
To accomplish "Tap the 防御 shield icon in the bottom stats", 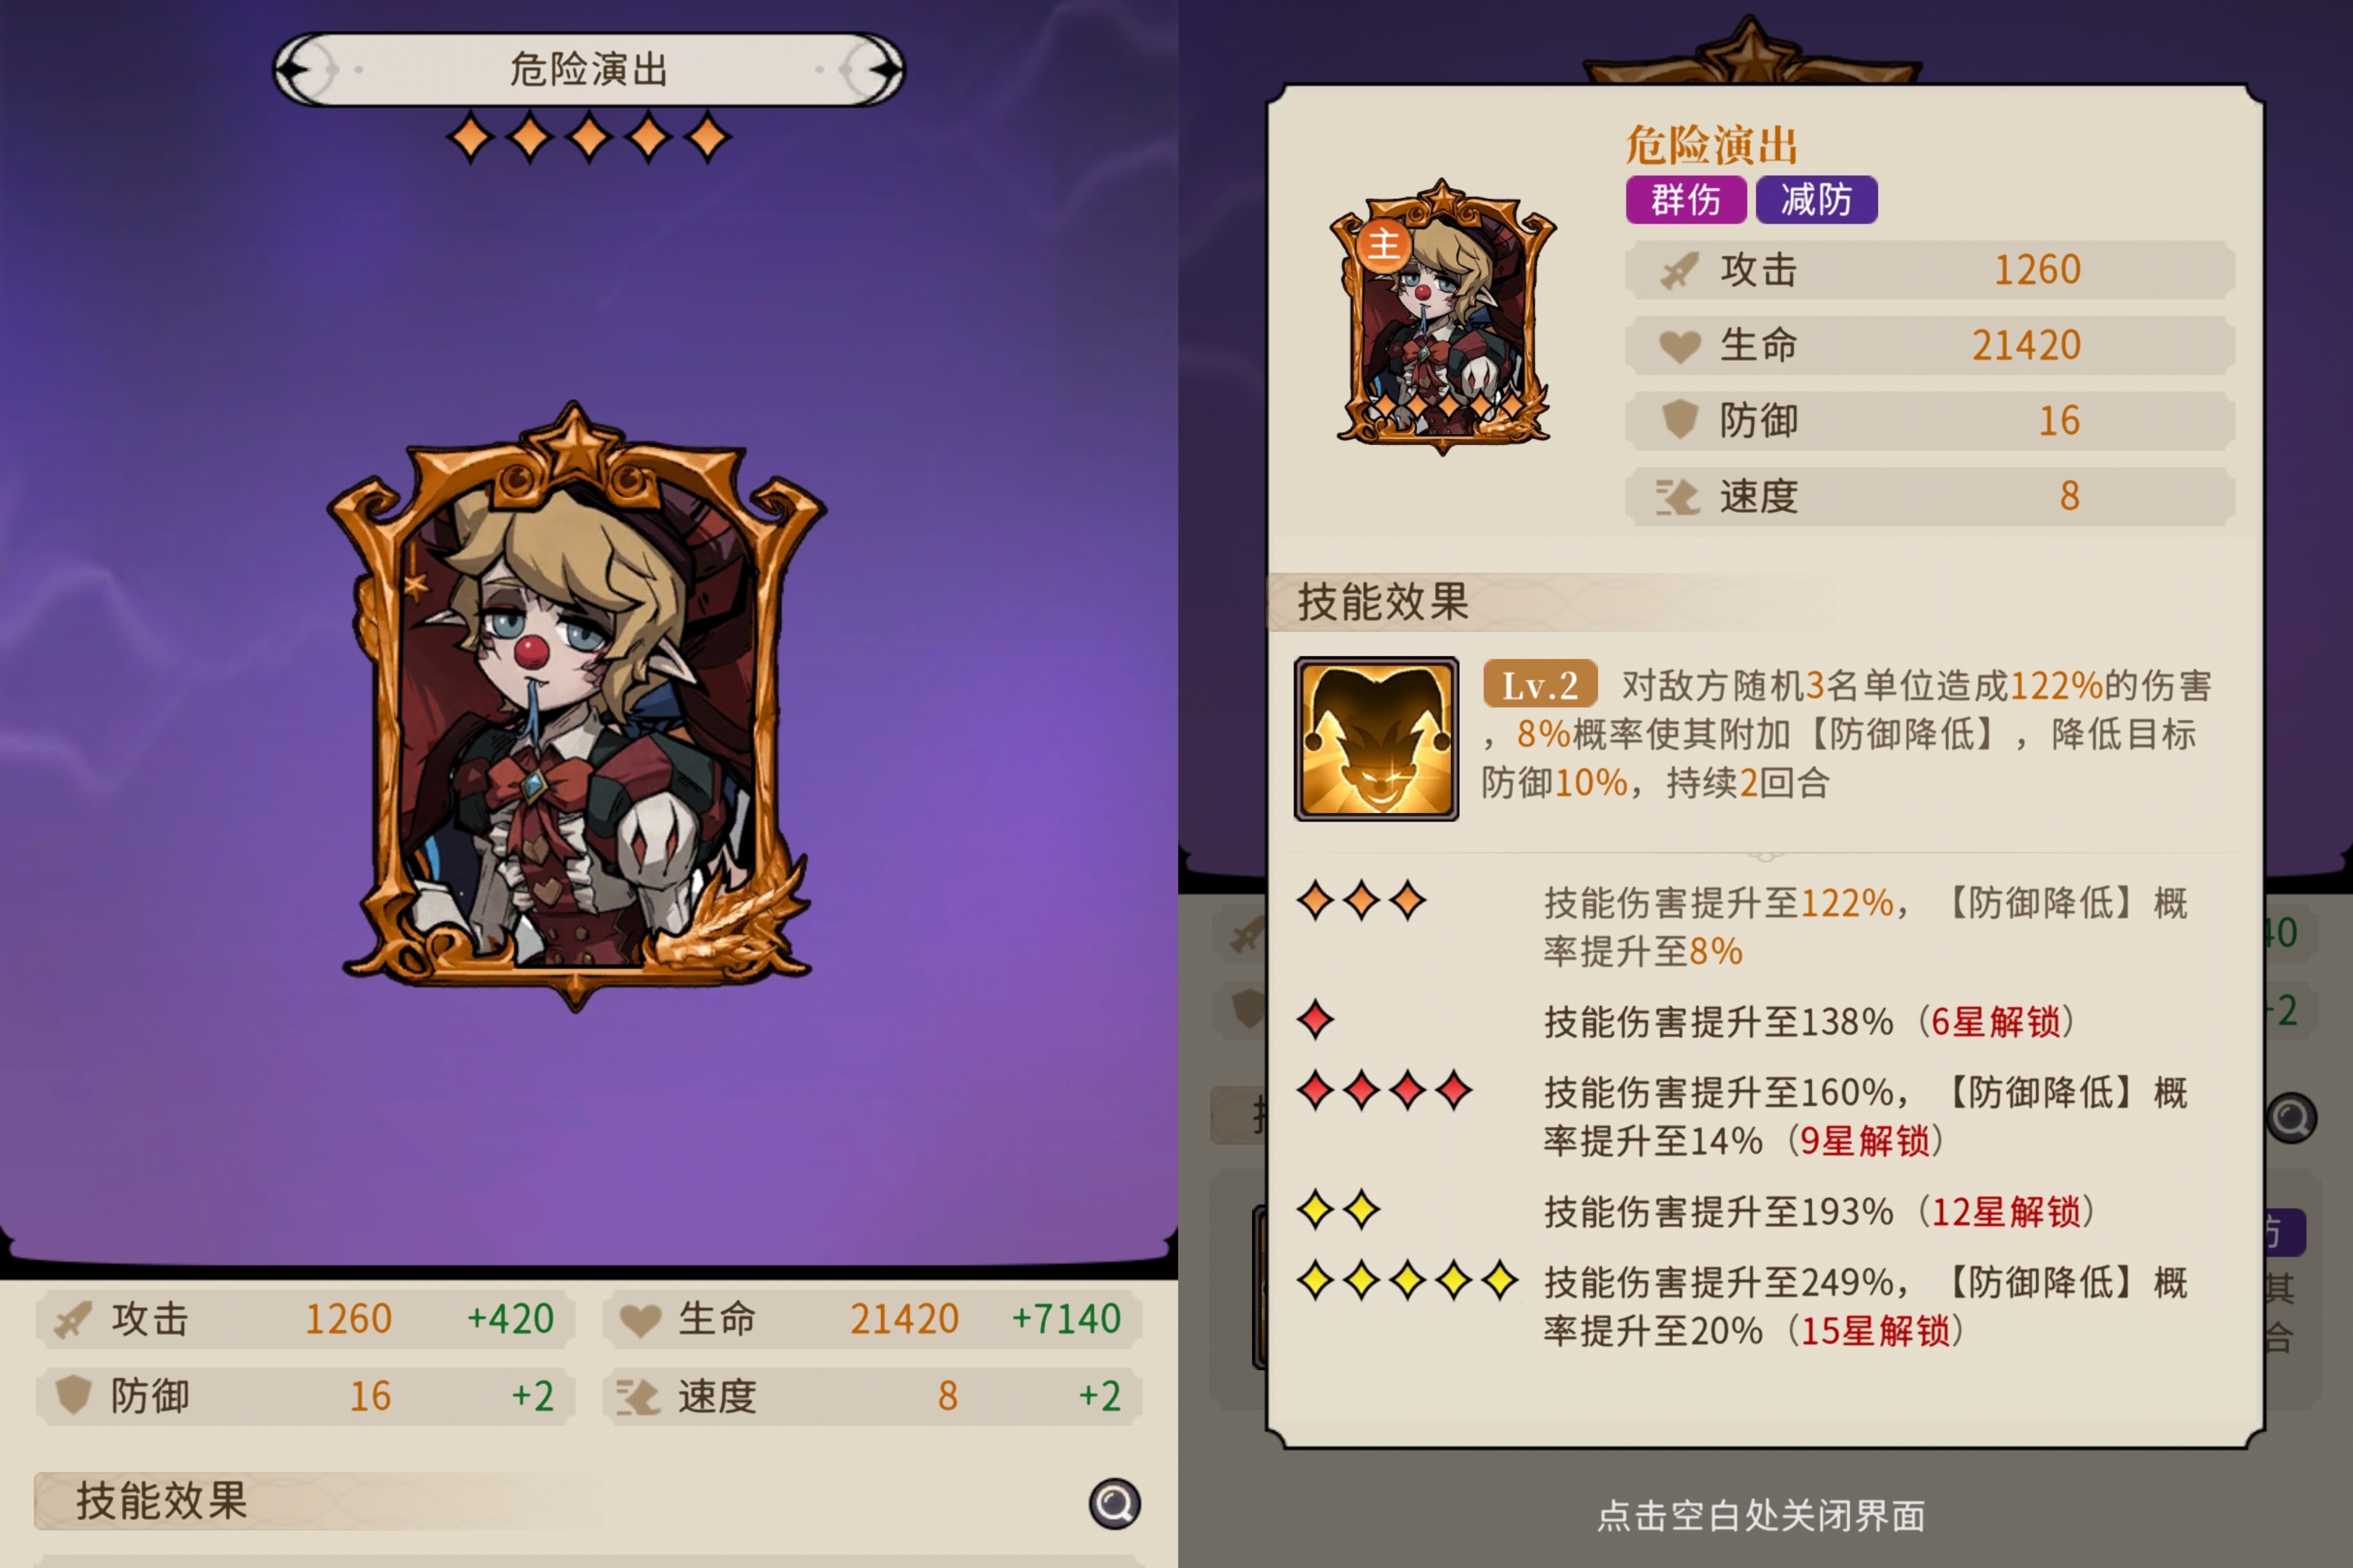I will pyautogui.click(x=73, y=1394).
